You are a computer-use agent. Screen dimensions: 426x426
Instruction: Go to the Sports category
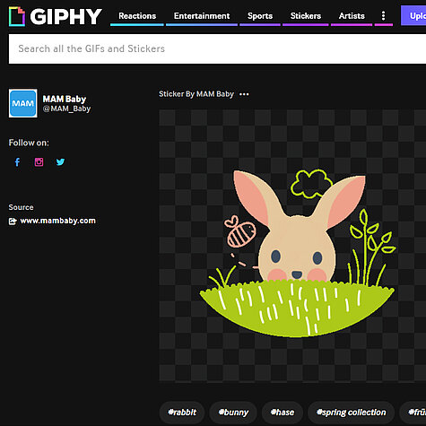pos(260,16)
